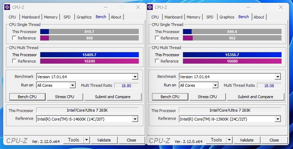Viewport: 293px width, 149px height.
Task: Click Submit and Compare in left window
Action: point(113,97)
